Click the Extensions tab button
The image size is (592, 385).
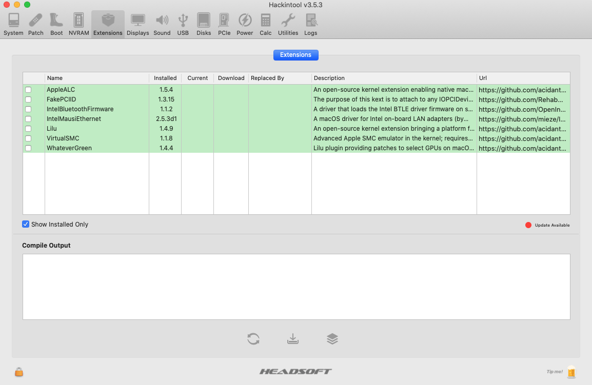(295, 55)
